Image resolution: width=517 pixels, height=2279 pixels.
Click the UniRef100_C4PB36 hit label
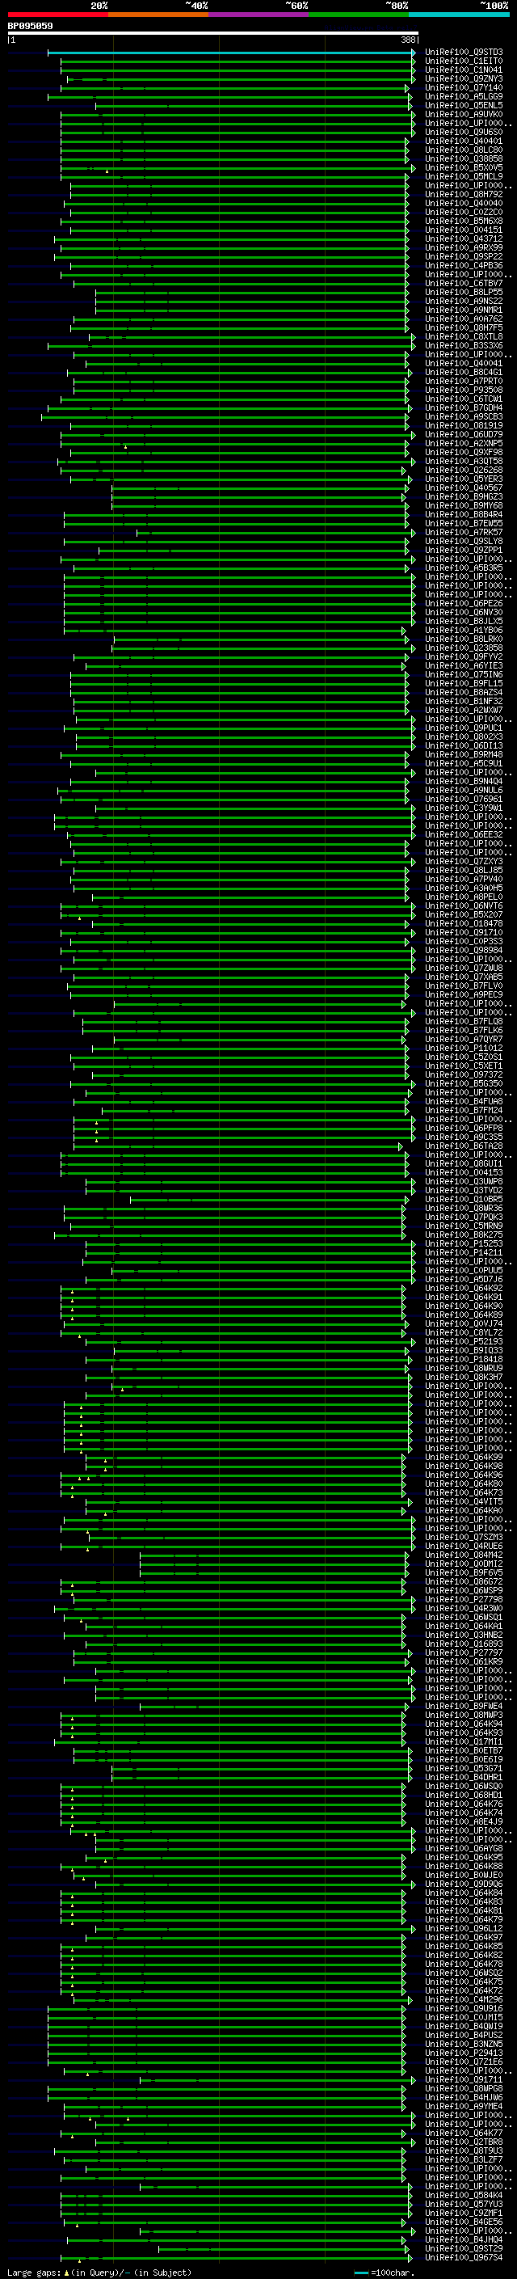[464, 265]
